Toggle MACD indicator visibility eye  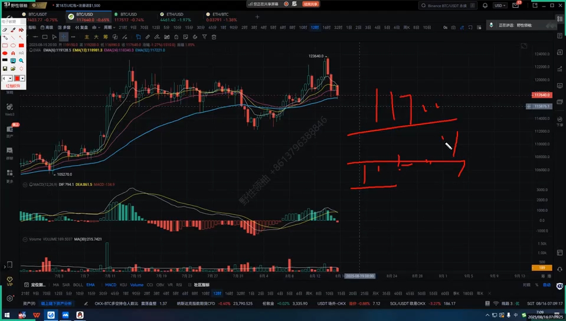point(25,185)
